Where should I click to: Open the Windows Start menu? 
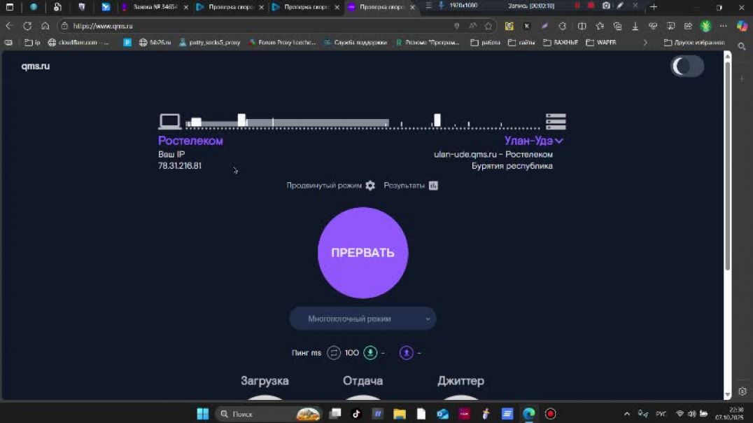coord(202,414)
